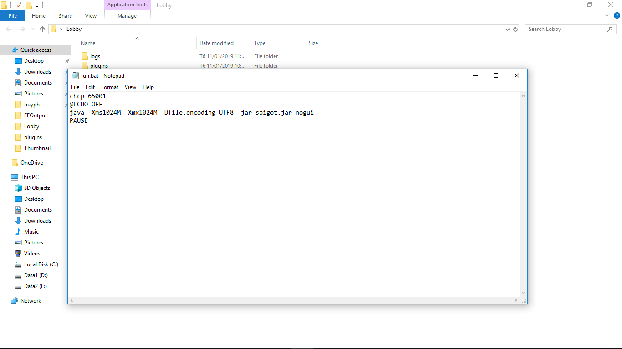Place cursor on the '@ECHO OFF' line
Image resolution: width=622 pixels, height=349 pixels.
86,105
